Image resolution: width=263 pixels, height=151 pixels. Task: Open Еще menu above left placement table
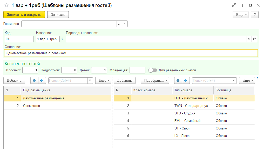click(x=103, y=81)
